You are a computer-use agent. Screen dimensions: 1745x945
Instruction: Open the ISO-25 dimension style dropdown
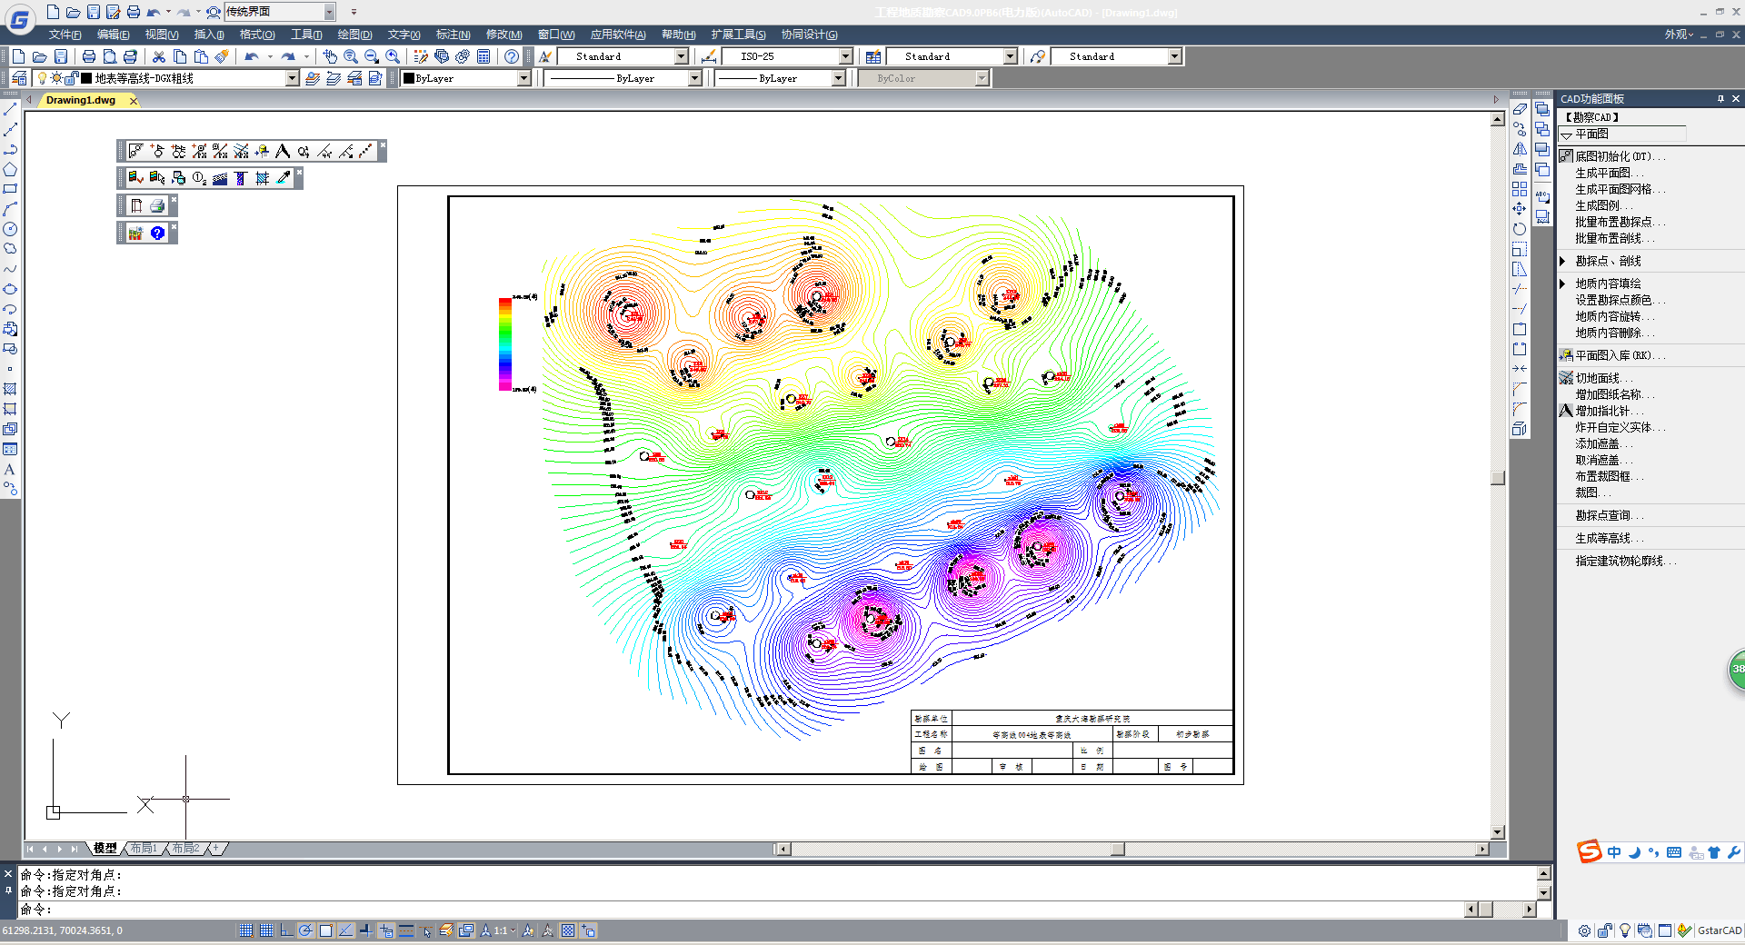(x=845, y=56)
